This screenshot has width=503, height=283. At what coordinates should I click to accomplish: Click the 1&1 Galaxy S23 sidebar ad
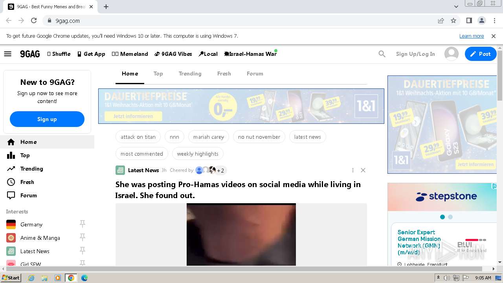pos(442,125)
